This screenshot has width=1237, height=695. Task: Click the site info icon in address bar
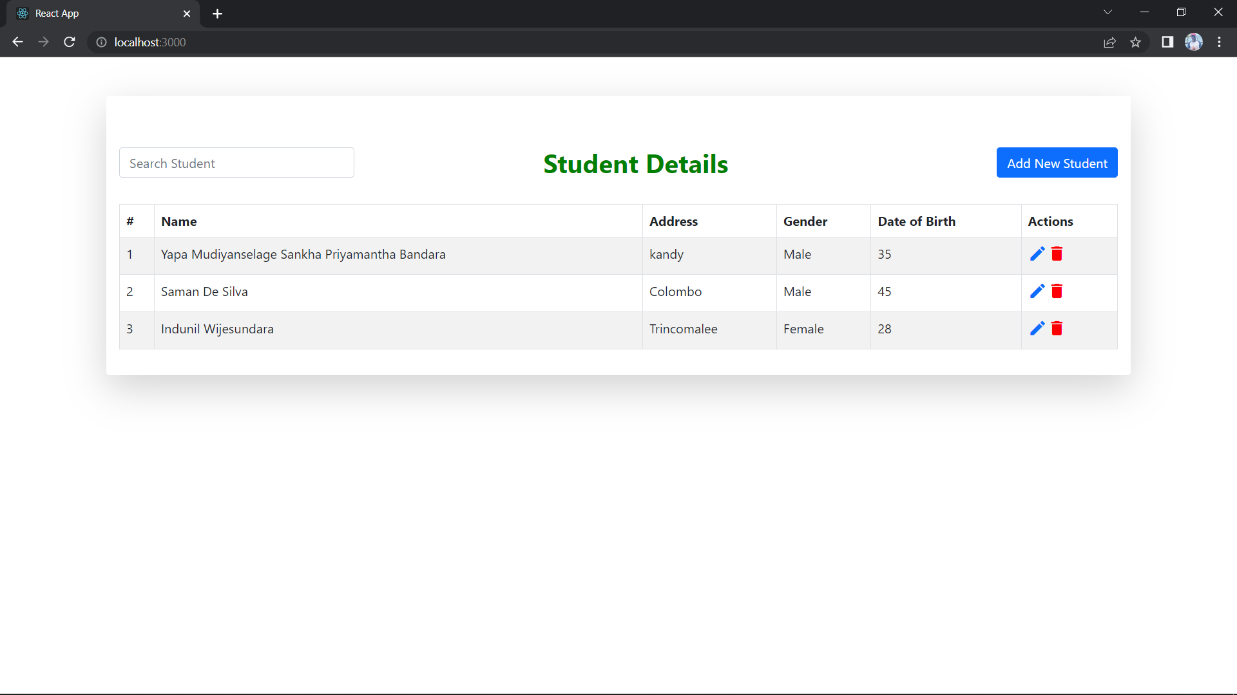(x=101, y=42)
